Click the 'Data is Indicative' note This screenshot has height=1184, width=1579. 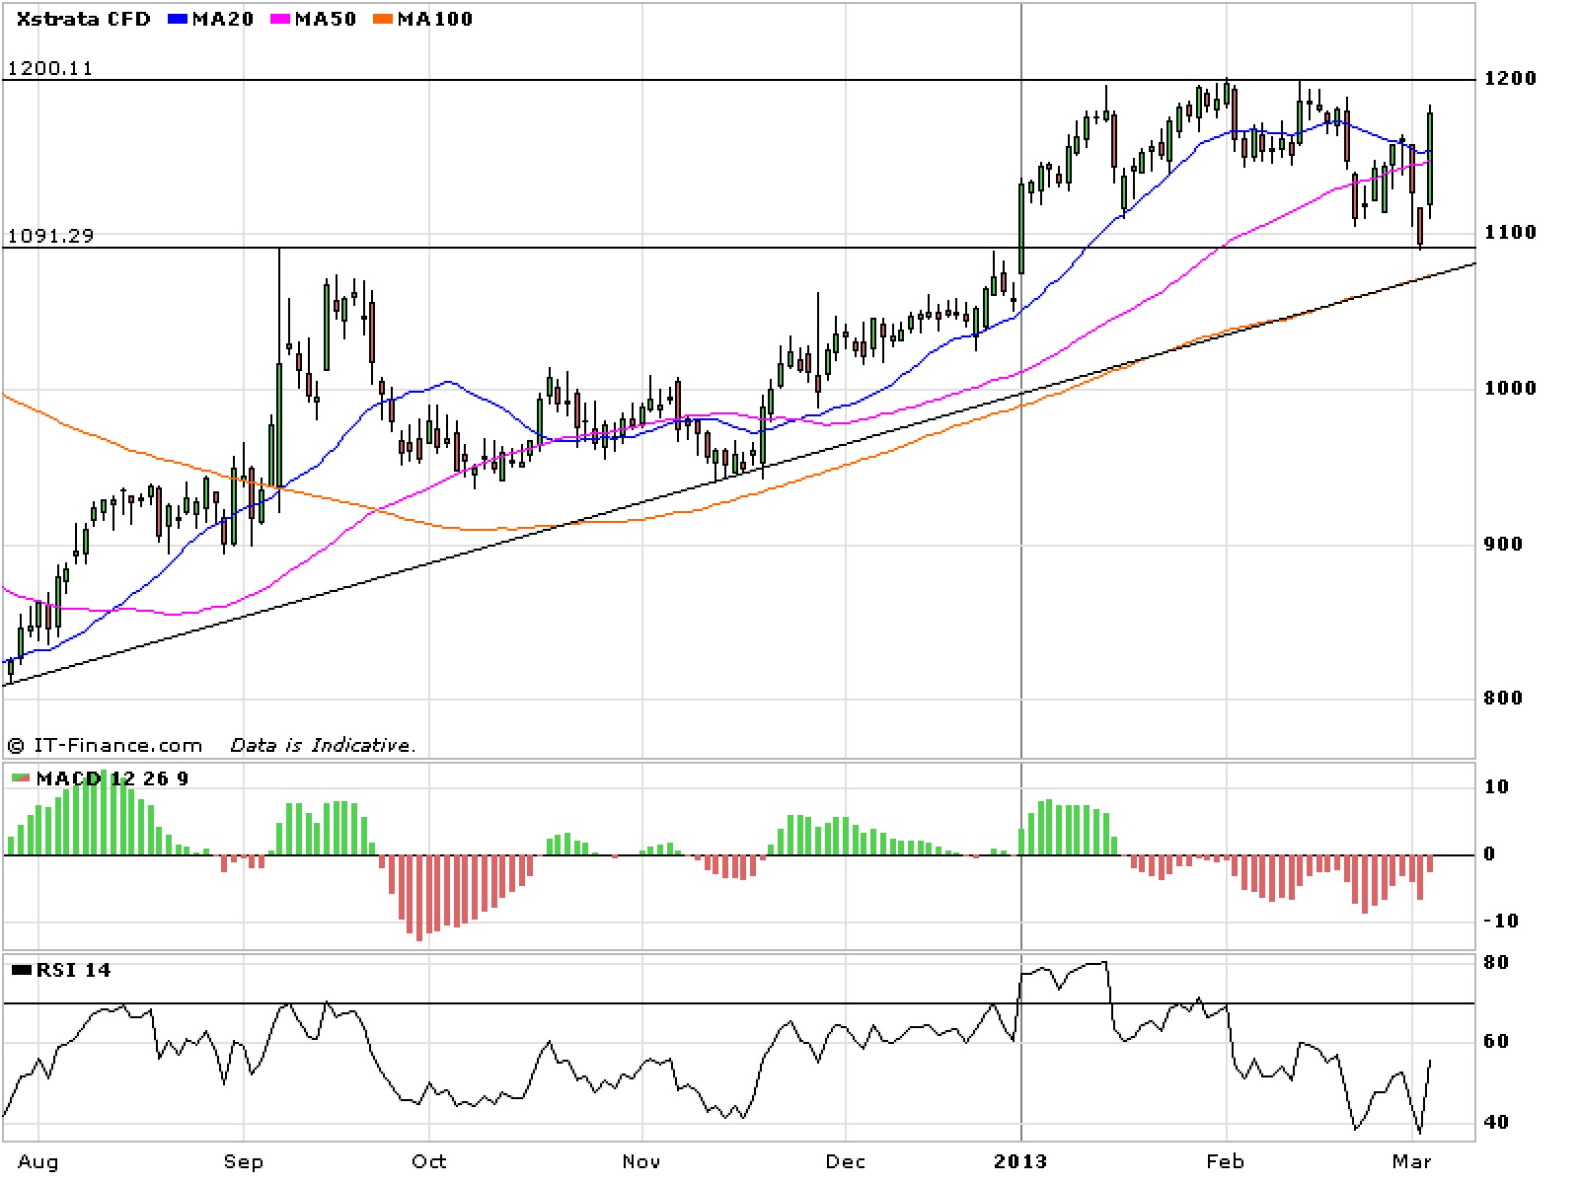tap(323, 745)
